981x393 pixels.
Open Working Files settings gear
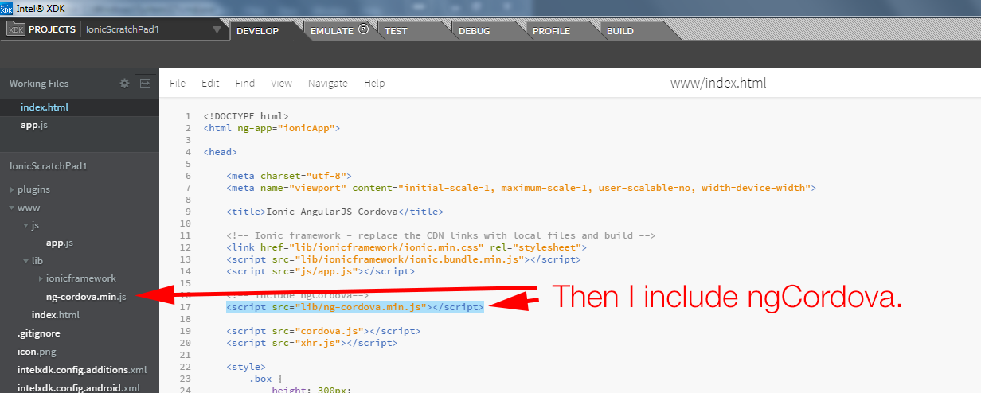pos(124,83)
